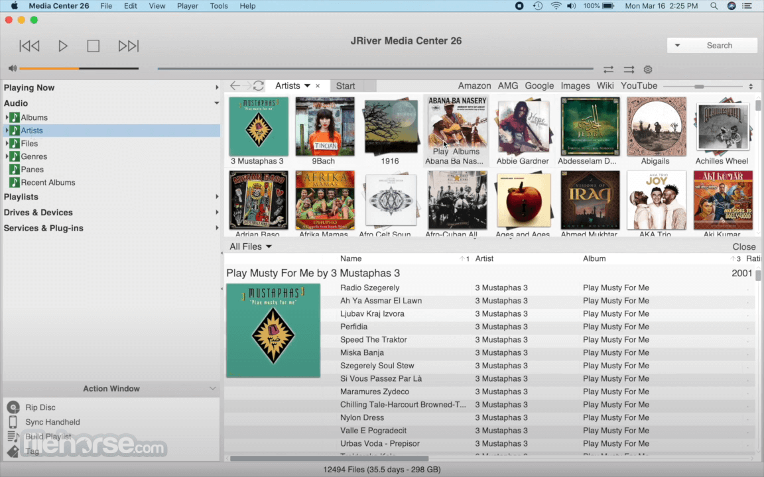The height and width of the screenshot is (477, 764).
Task: Go back with the left arrow
Action: [235, 85]
